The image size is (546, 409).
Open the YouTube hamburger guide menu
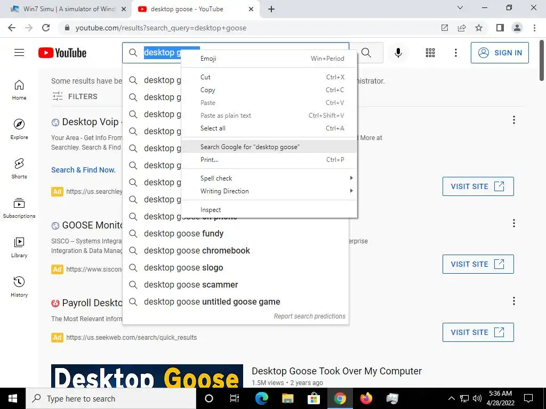[x=19, y=53]
